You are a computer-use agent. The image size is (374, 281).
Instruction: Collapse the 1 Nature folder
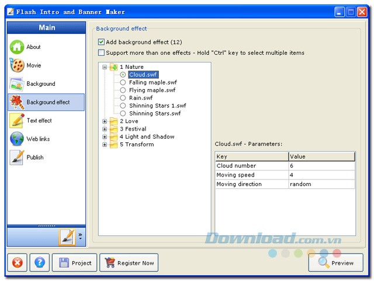point(105,67)
